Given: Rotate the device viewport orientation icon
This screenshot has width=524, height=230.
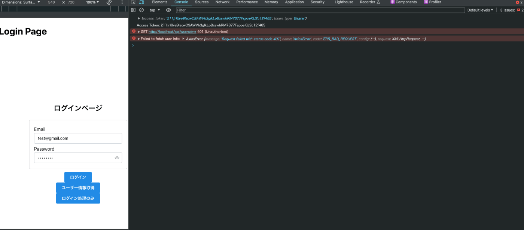Looking at the screenshot, I should 109,2.
